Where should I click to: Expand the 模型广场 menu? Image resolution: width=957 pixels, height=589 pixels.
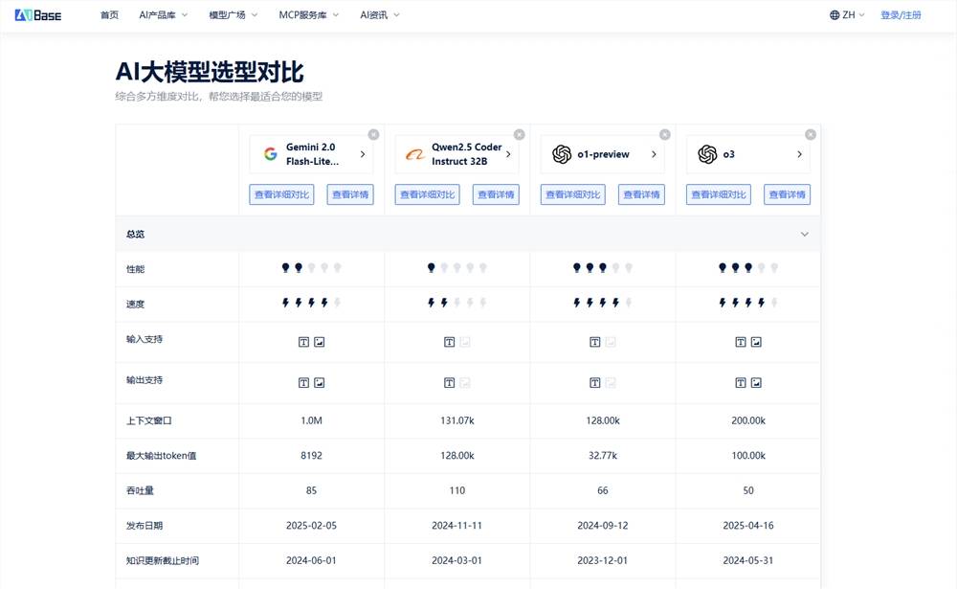(234, 15)
